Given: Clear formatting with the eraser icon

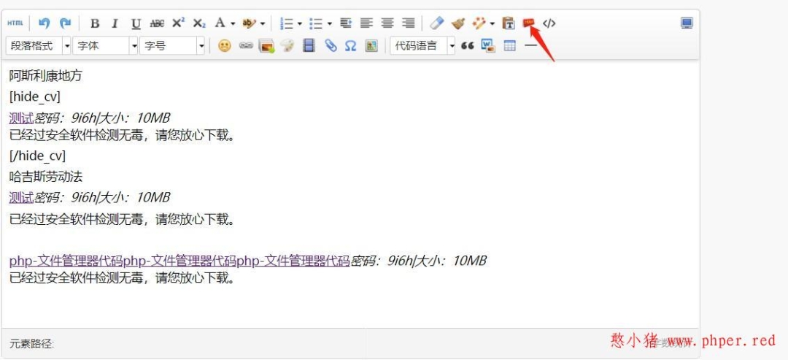Looking at the screenshot, I should point(437,23).
